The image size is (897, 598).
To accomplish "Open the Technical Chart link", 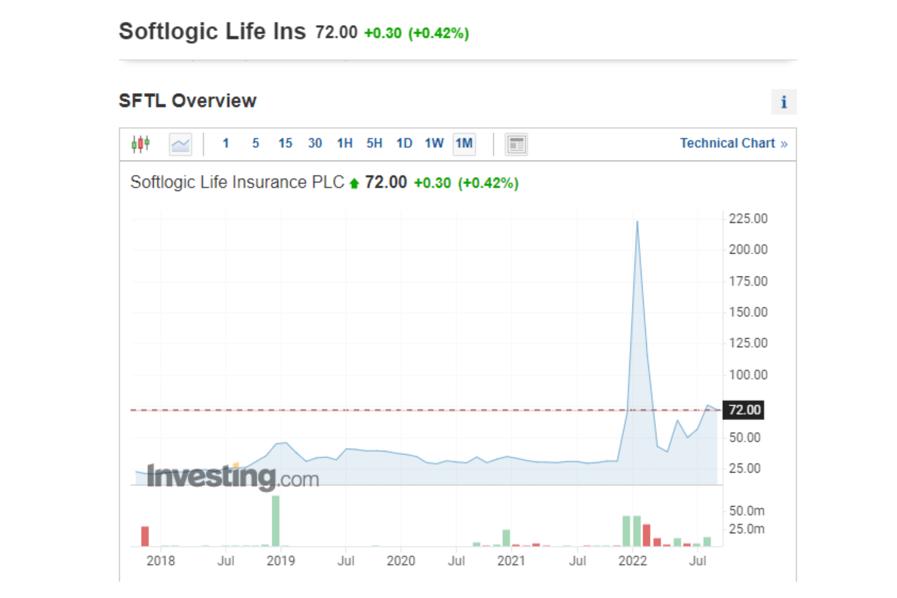I will pos(734,144).
